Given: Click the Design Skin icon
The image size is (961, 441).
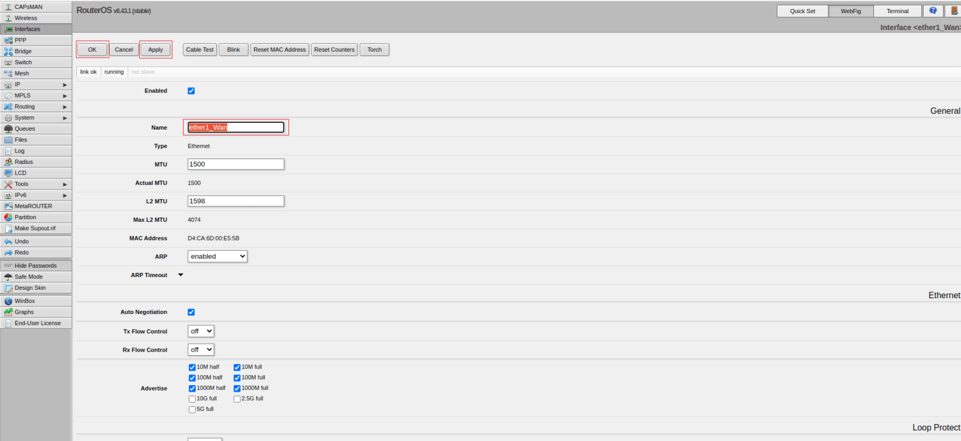Looking at the screenshot, I should [x=8, y=288].
